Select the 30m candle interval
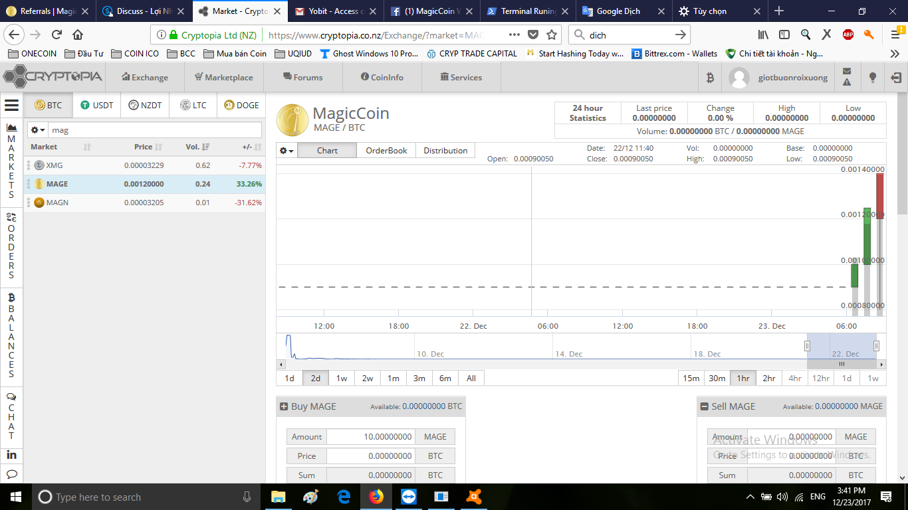This screenshot has height=510, width=908. pyautogui.click(x=717, y=378)
